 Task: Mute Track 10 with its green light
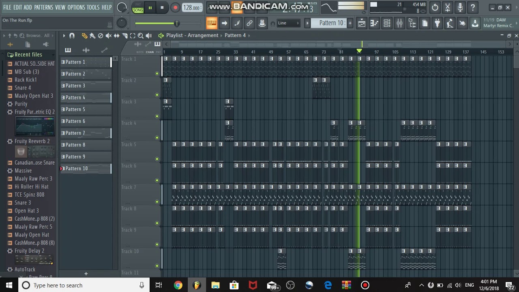[x=157, y=266]
